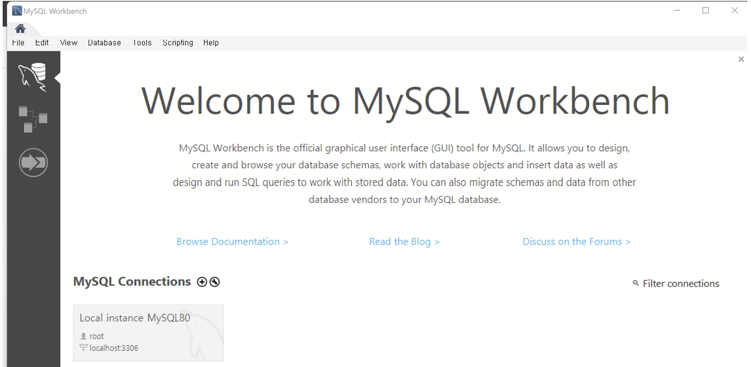Open the Tools menu
This screenshot has width=751, height=367.
(x=142, y=43)
